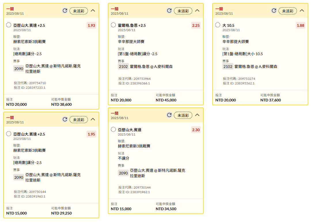Collapse the bet card with odds 1.93

[93, 11]
